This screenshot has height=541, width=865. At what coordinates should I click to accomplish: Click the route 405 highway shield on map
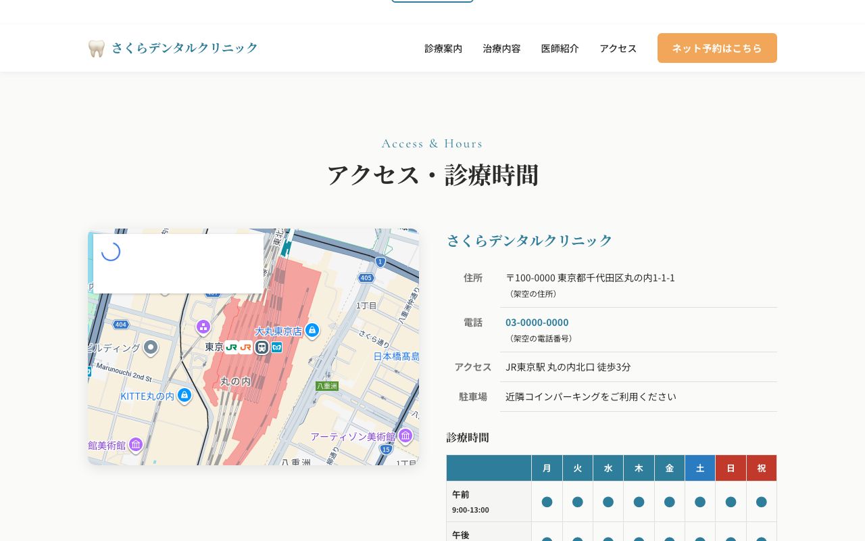click(x=365, y=277)
